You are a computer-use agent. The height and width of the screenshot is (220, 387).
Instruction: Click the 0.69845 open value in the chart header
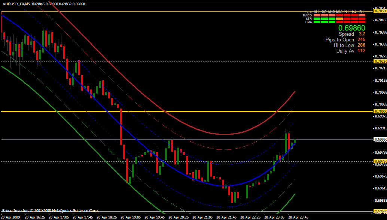pyautogui.click(x=39, y=4)
